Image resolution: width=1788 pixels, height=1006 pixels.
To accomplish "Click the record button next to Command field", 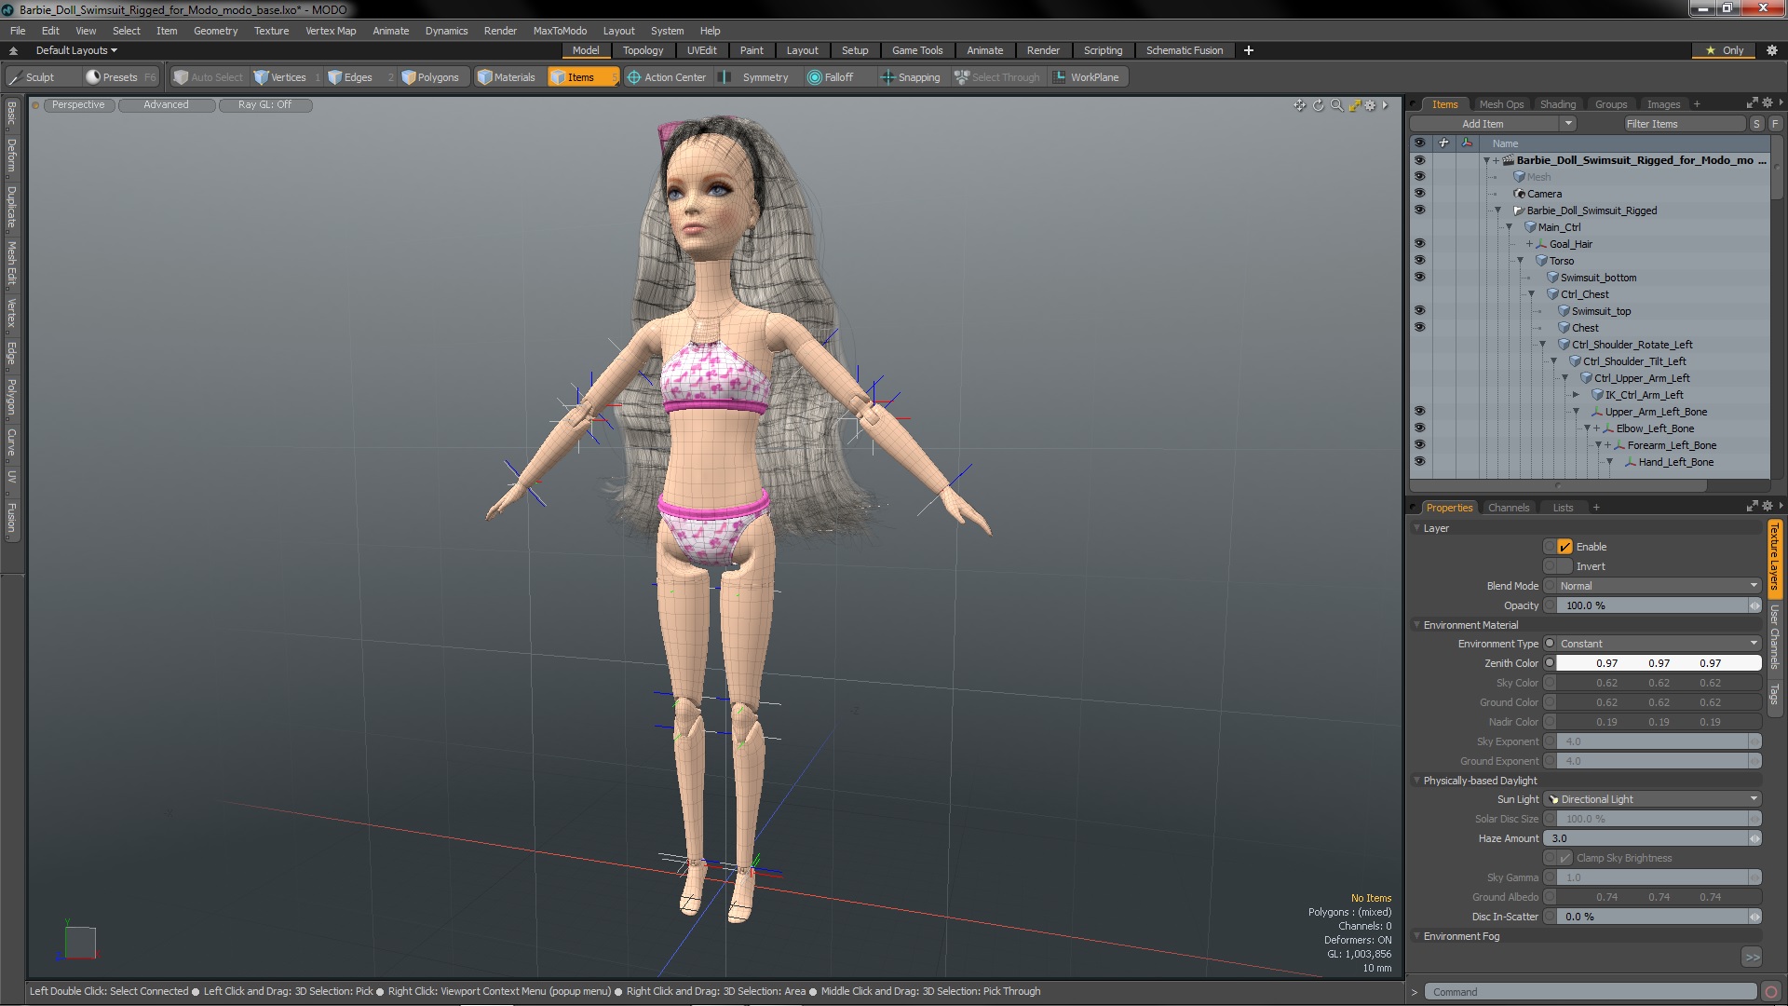I will point(1771,992).
